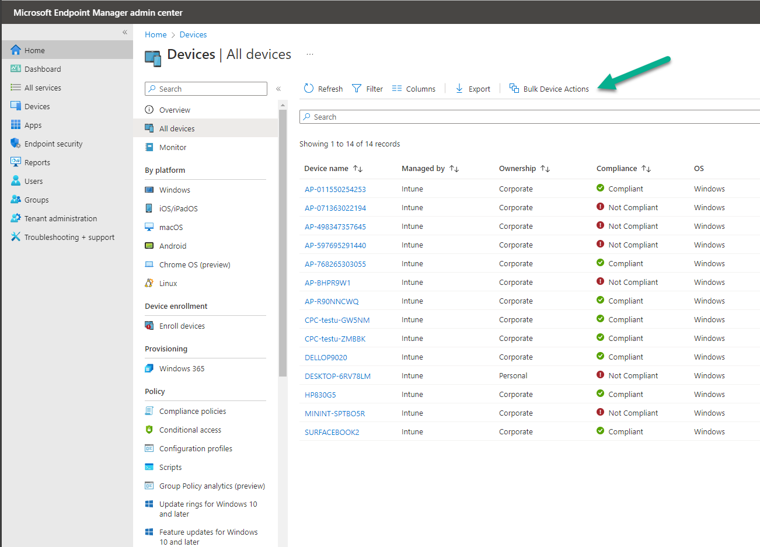Image resolution: width=760 pixels, height=547 pixels.
Task: Open Configuration profiles
Action: [x=196, y=448]
